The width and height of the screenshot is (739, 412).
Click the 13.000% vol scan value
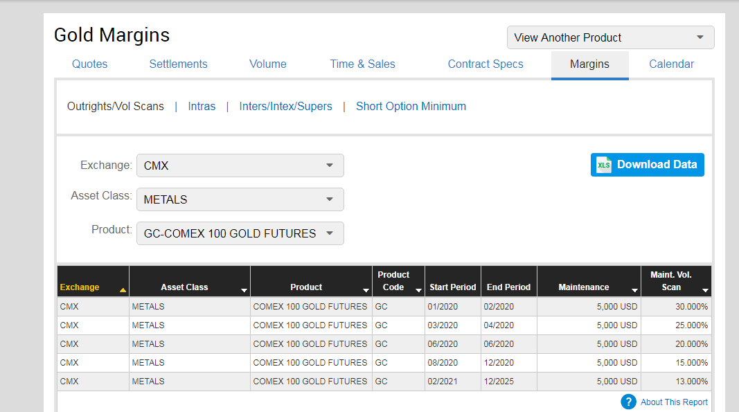point(691,382)
